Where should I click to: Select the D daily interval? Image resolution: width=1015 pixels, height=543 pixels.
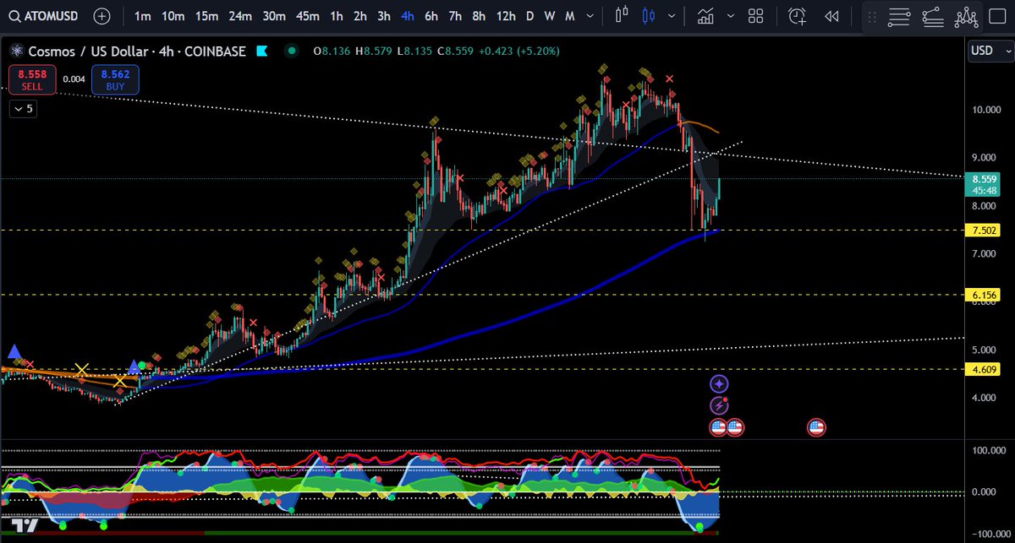530,16
